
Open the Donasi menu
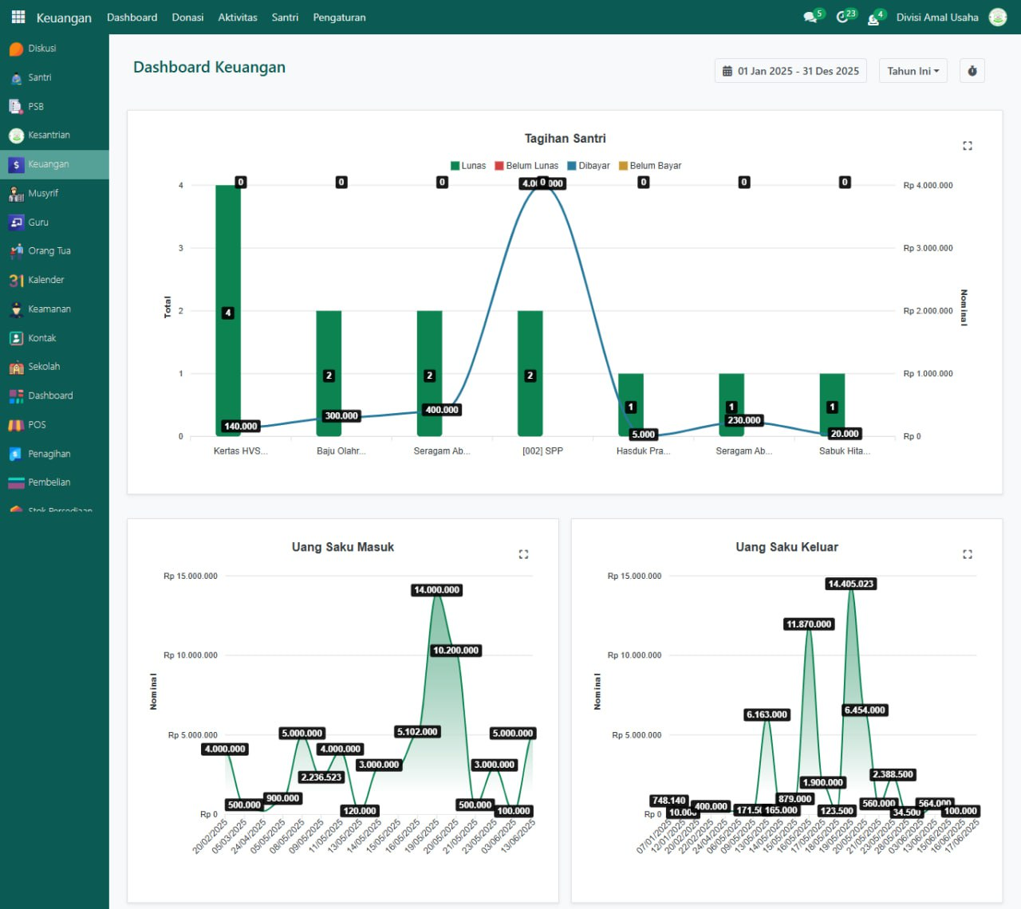[x=187, y=18]
